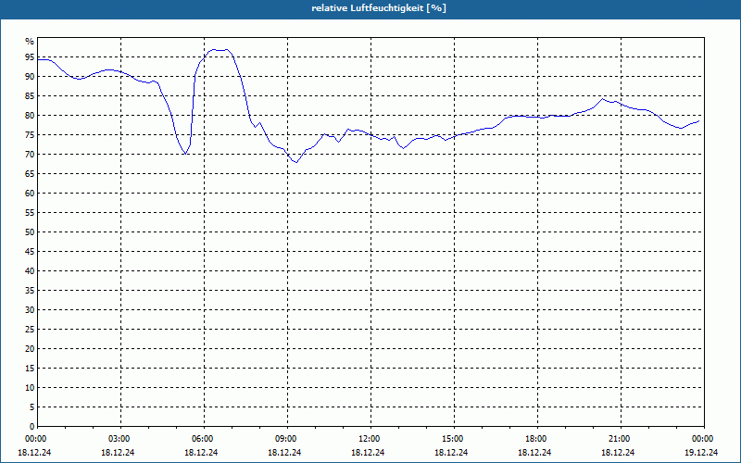Screen dimensions: 741x463
Task: Select the "%" unit label on the y-axis
Action: (30, 42)
